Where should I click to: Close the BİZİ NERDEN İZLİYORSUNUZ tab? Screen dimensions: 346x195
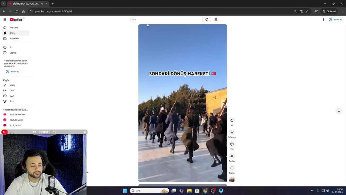(x=46, y=4)
